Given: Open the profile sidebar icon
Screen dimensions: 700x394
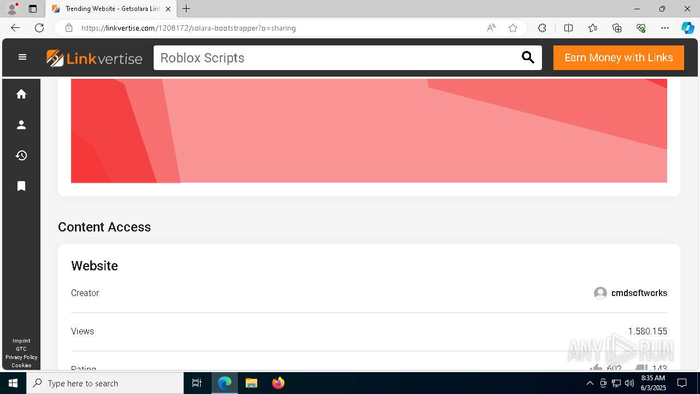Looking at the screenshot, I should 21,125.
